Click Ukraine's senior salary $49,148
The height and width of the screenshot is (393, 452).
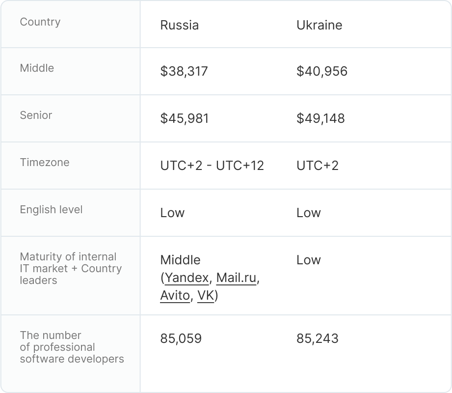tap(320, 118)
